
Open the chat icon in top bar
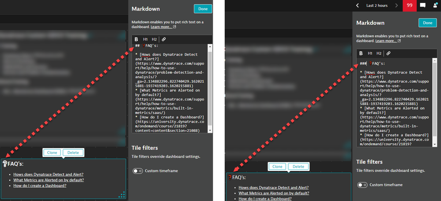[422, 5]
